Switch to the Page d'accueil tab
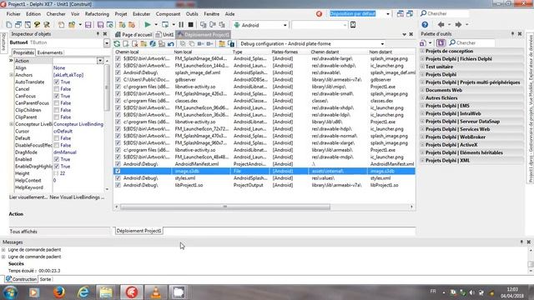 click(x=133, y=35)
